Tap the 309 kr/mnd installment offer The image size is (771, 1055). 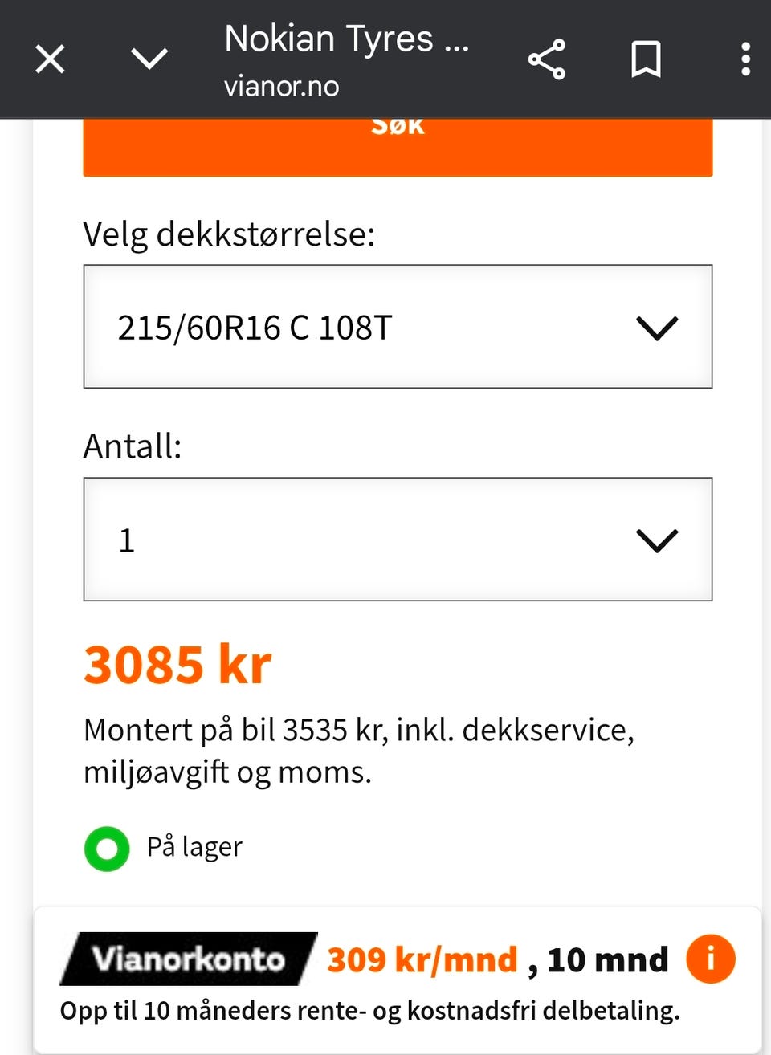422,959
